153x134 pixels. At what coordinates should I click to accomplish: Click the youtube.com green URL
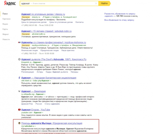tap(27, 113)
